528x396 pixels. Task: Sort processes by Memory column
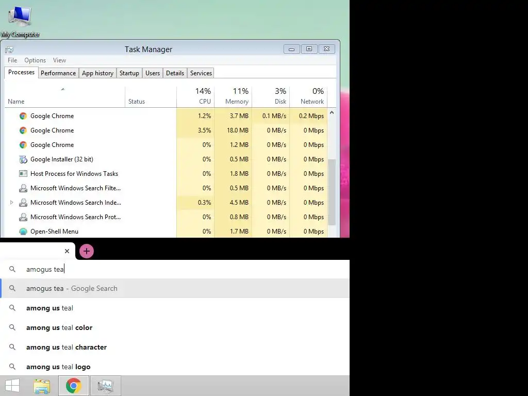point(234,96)
